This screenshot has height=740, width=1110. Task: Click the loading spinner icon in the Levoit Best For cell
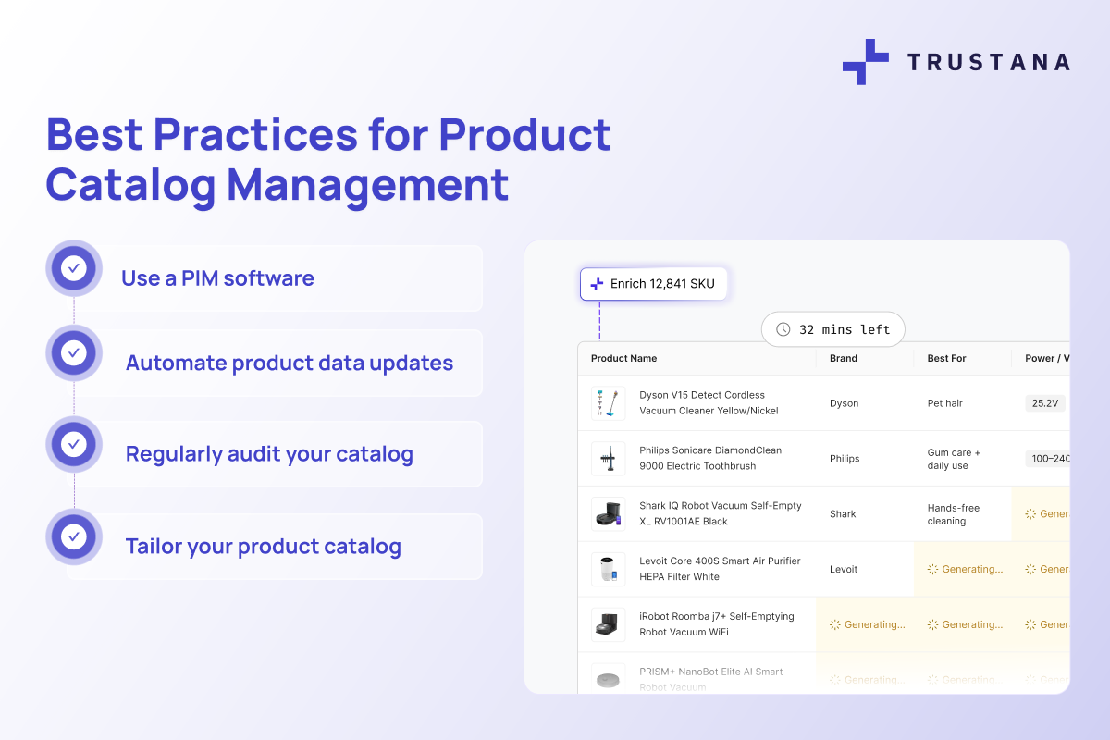point(932,570)
